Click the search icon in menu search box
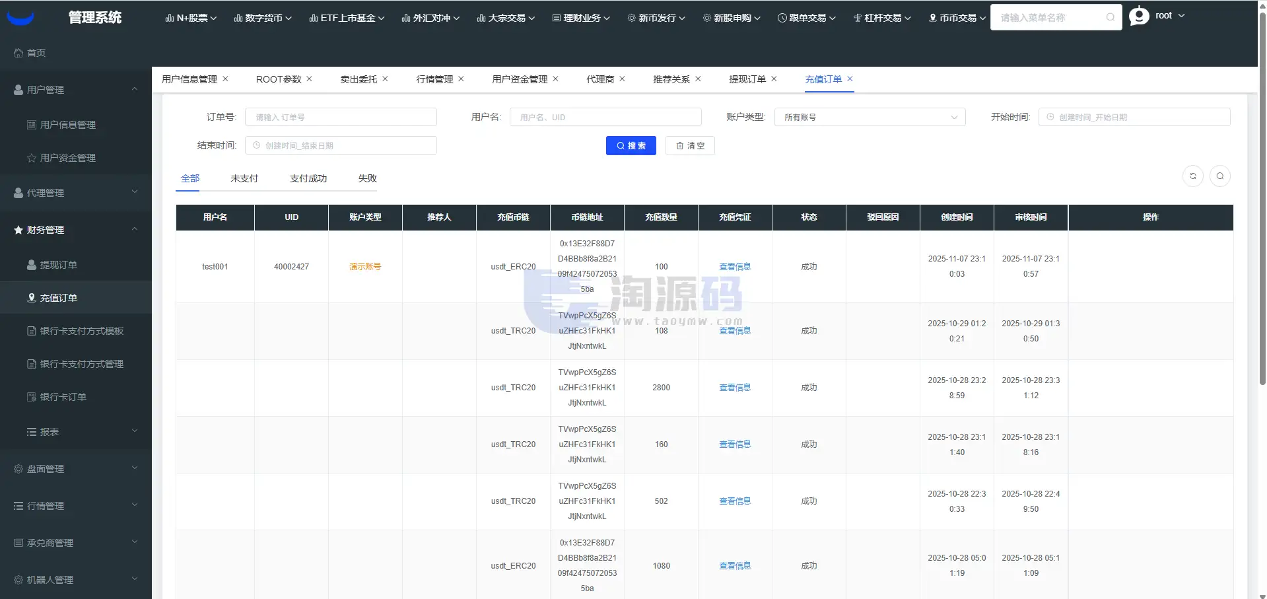Image resolution: width=1267 pixels, height=599 pixels. click(1111, 17)
